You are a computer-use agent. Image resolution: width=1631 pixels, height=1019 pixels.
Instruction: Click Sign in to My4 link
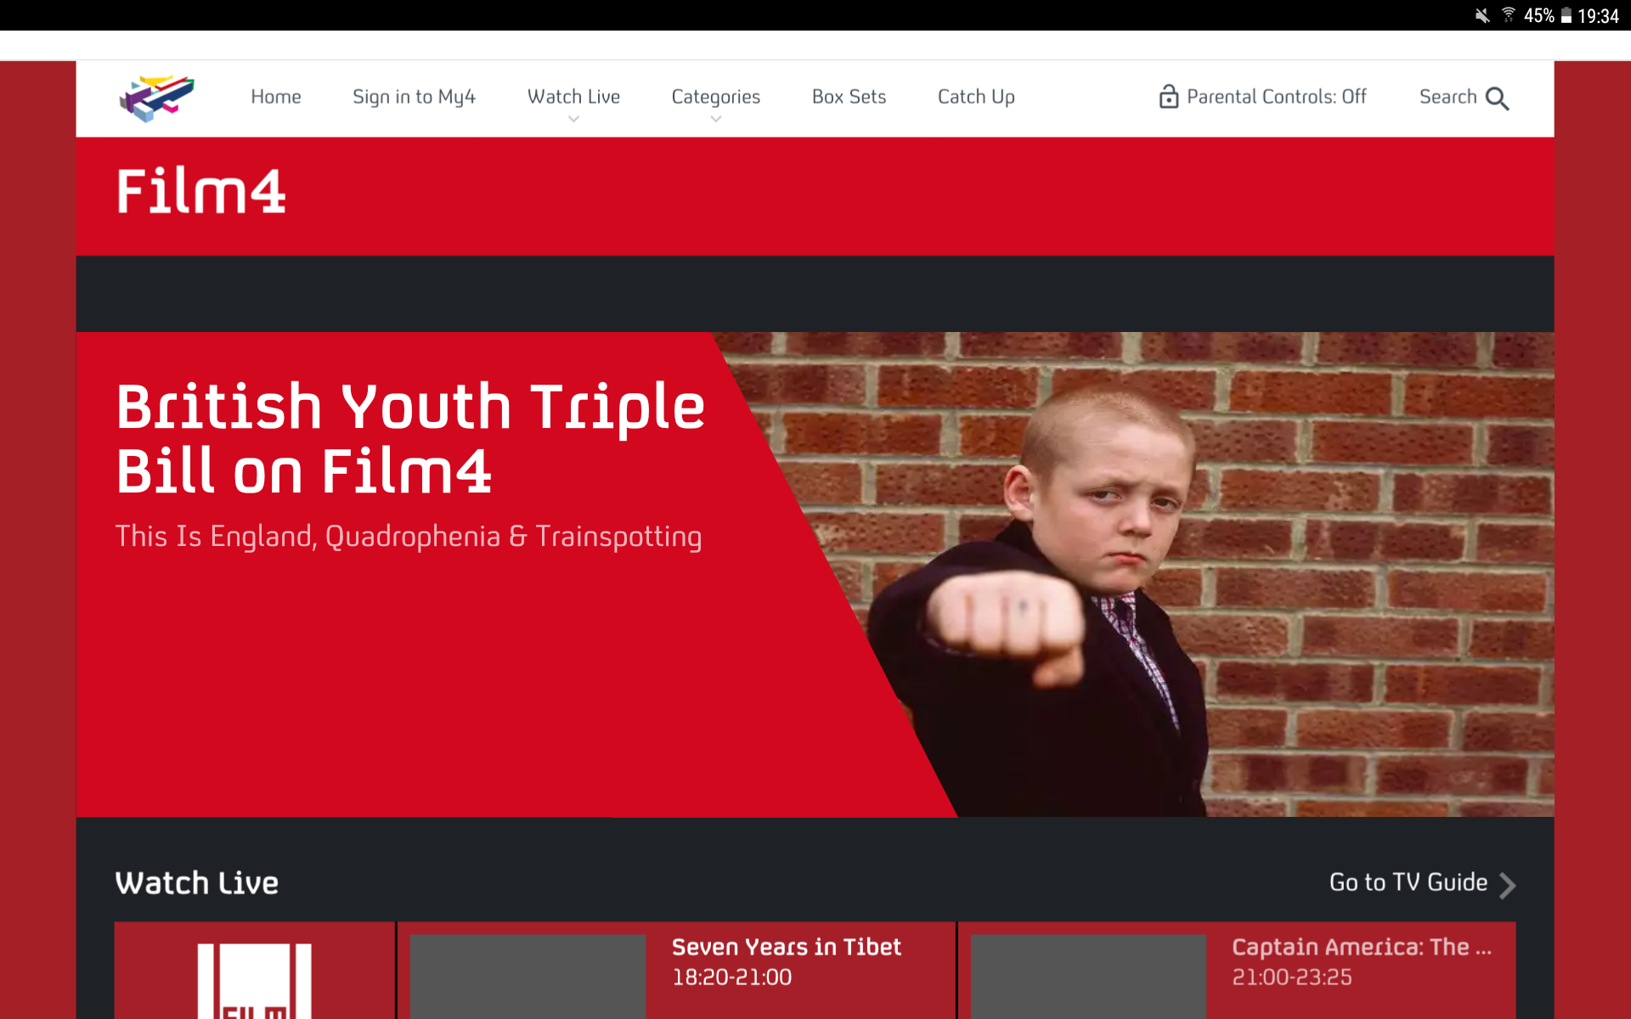(414, 97)
